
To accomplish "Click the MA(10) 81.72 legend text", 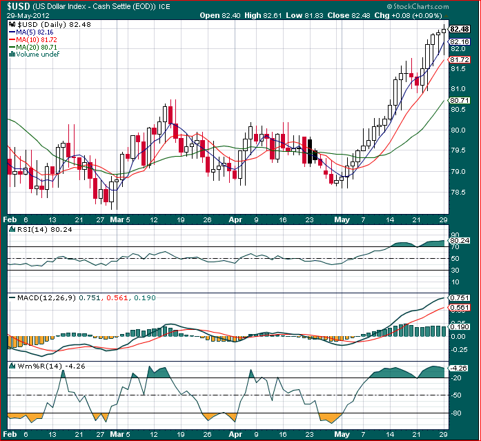I will click(x=36, y=39).
